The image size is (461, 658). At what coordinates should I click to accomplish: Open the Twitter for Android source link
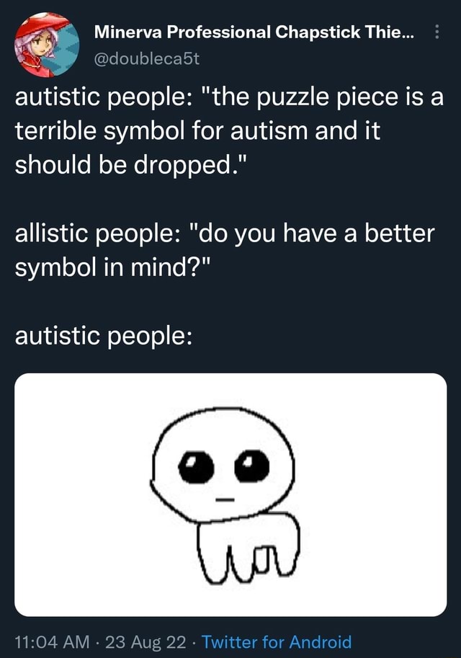[x=277, y=641]
